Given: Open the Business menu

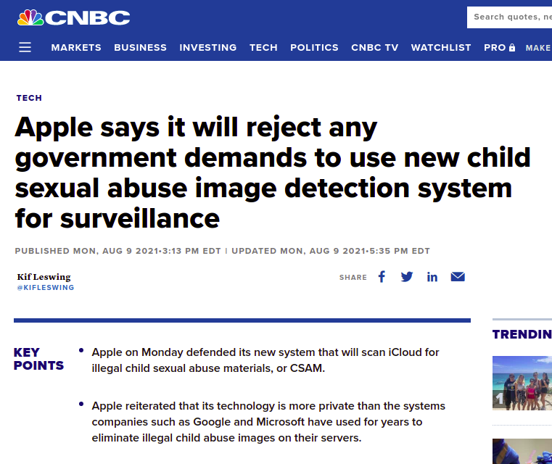Looking at the screenshot, I should (x=140, y=48).
